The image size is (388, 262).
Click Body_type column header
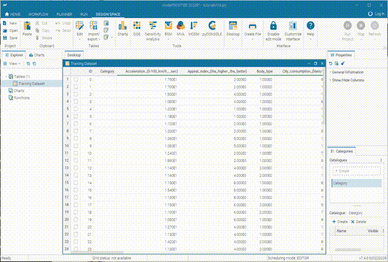pos(264,72)
